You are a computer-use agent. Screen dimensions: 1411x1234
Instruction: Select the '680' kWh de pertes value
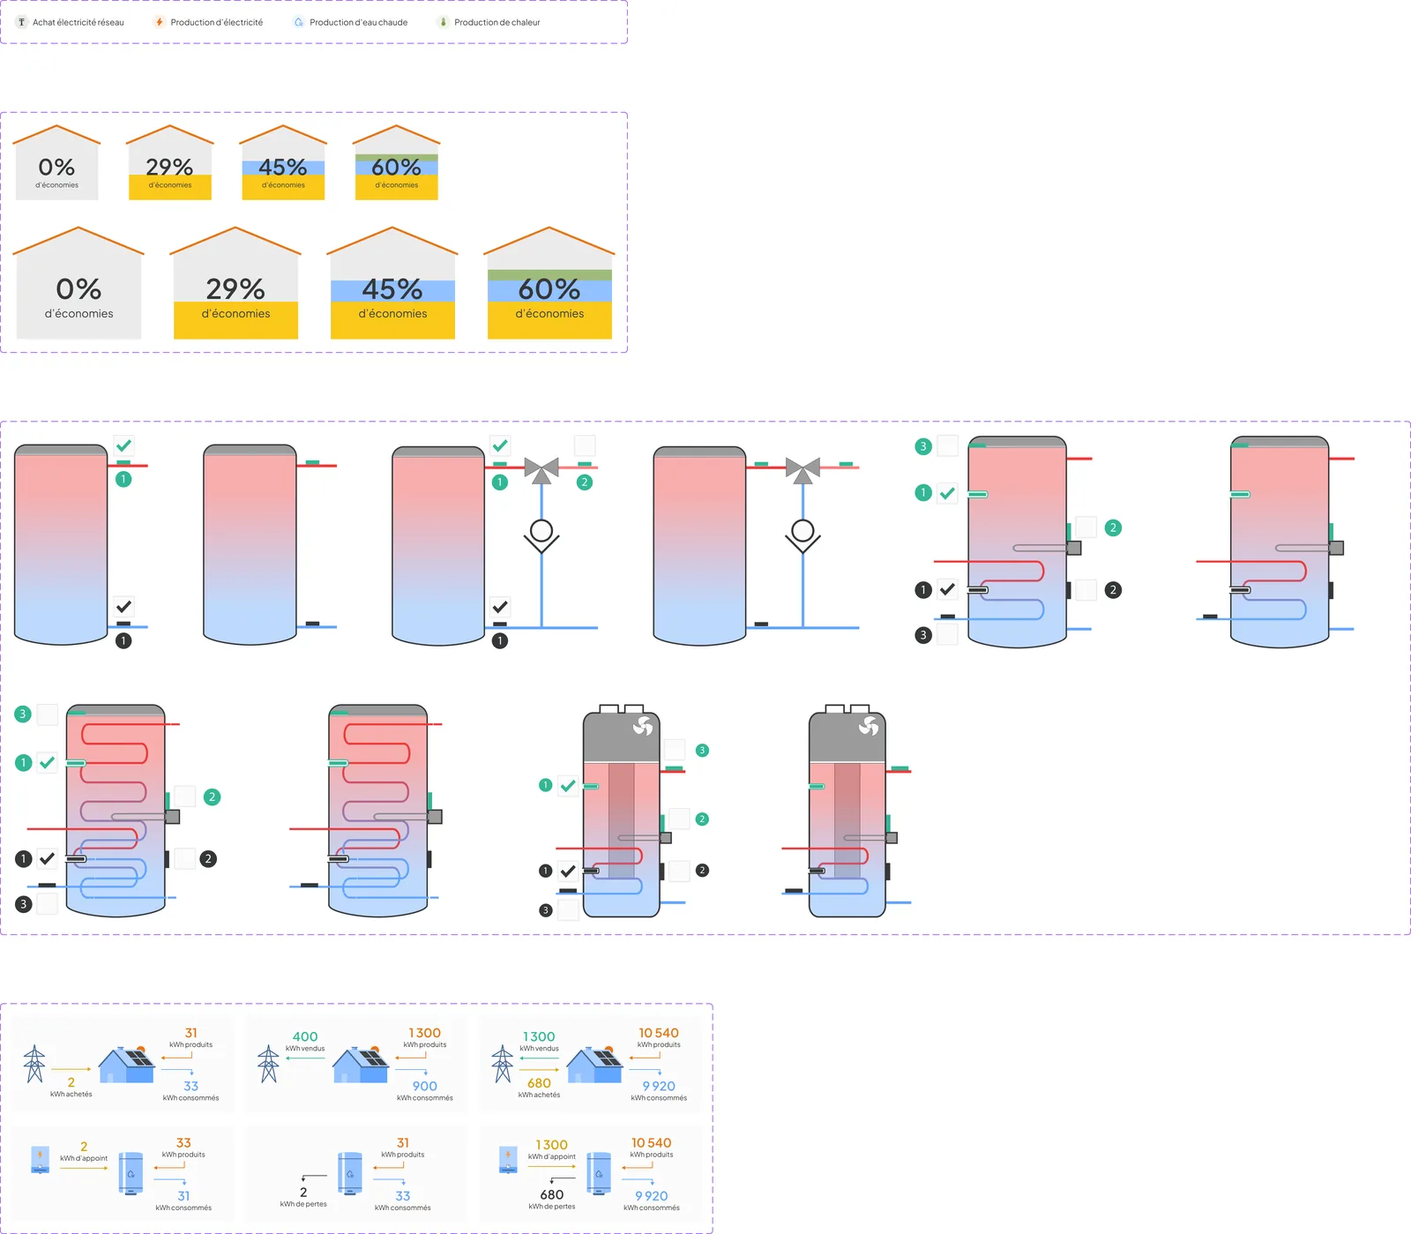point(552,1194)
